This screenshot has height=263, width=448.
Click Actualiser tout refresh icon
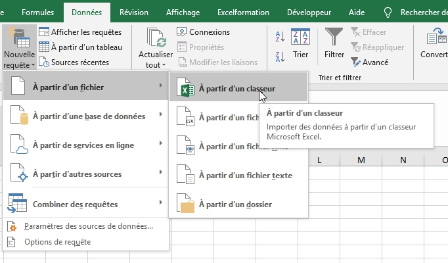point(156,37)
